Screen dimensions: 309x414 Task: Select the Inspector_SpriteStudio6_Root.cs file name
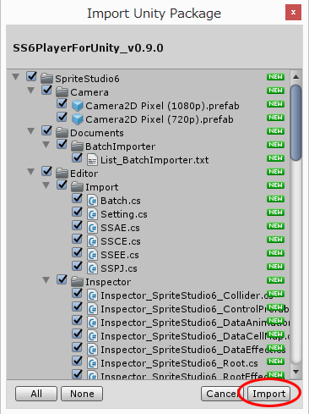[x=179, y=363]
